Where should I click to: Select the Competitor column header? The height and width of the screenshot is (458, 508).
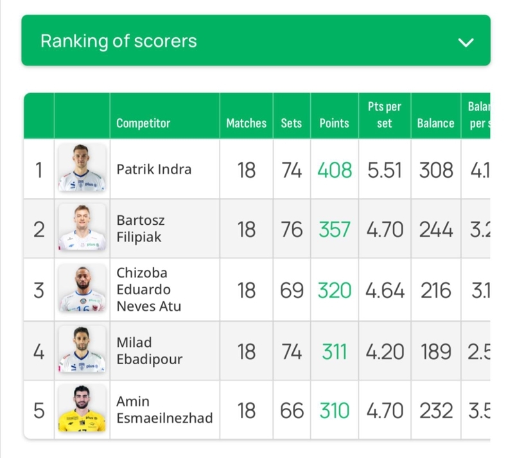click(143, 123)
